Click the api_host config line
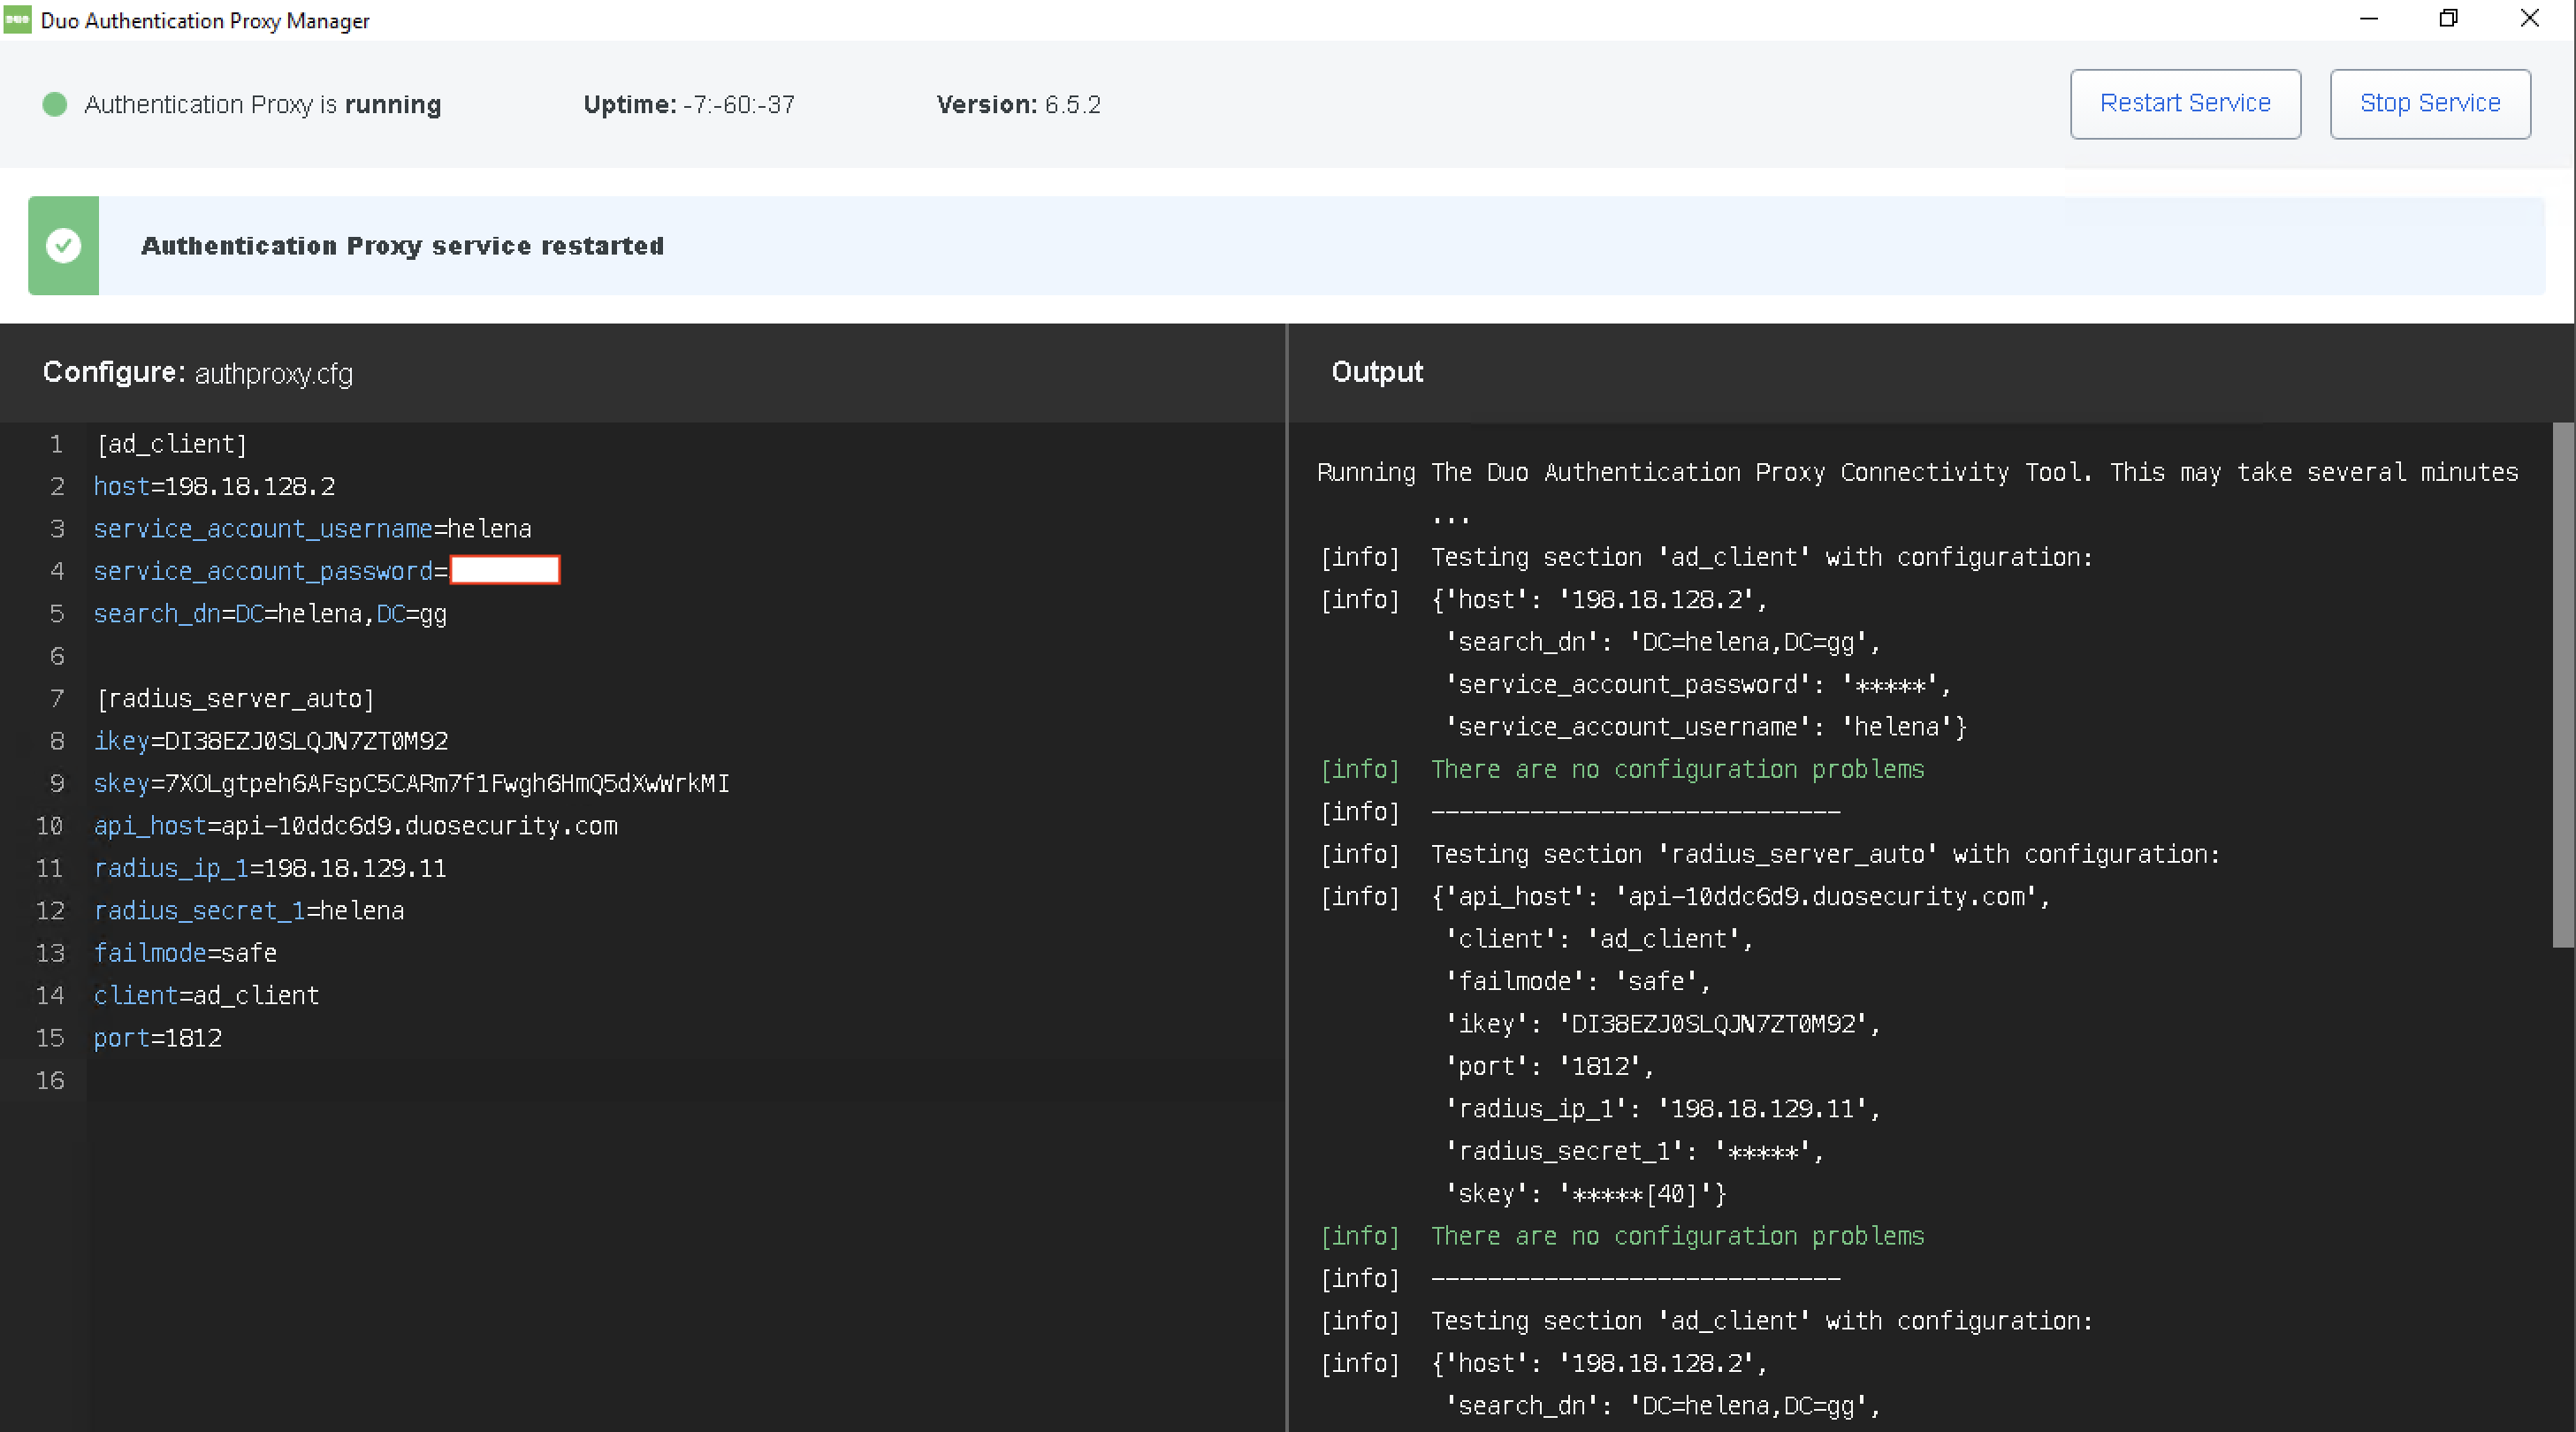 coord(355,826)
